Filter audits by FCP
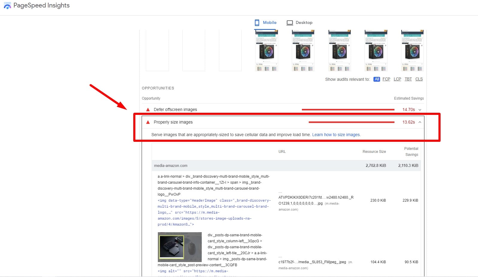This screenshot has height=277, width=478. (386, 79)
